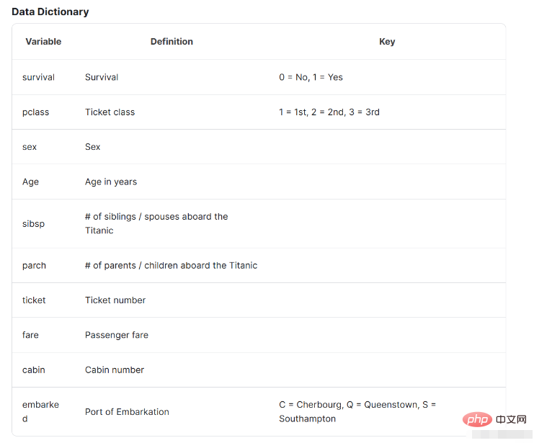Click 'Passenger fare' definition

coord(117,335)
